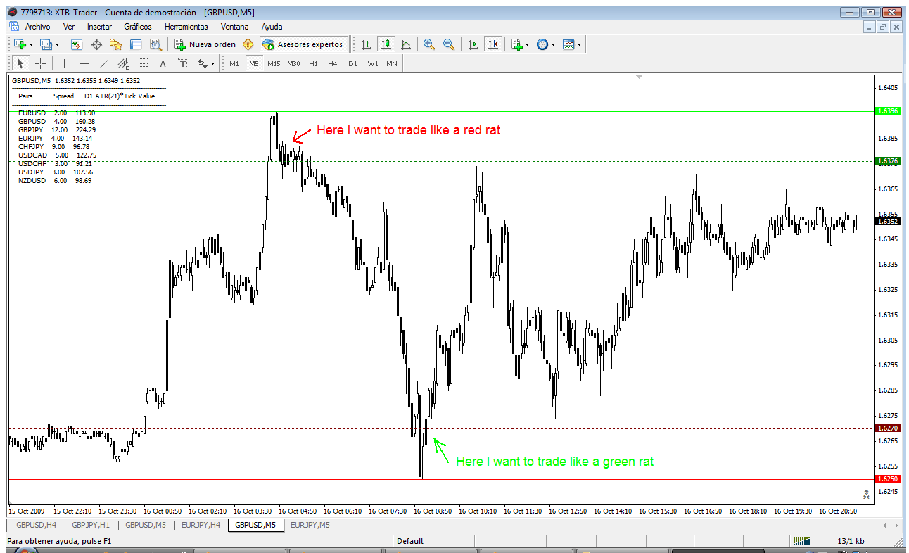Switch to line chart display
Image resolution: width=909 pixels, height=553 pixels.
[x=406, y=44]
